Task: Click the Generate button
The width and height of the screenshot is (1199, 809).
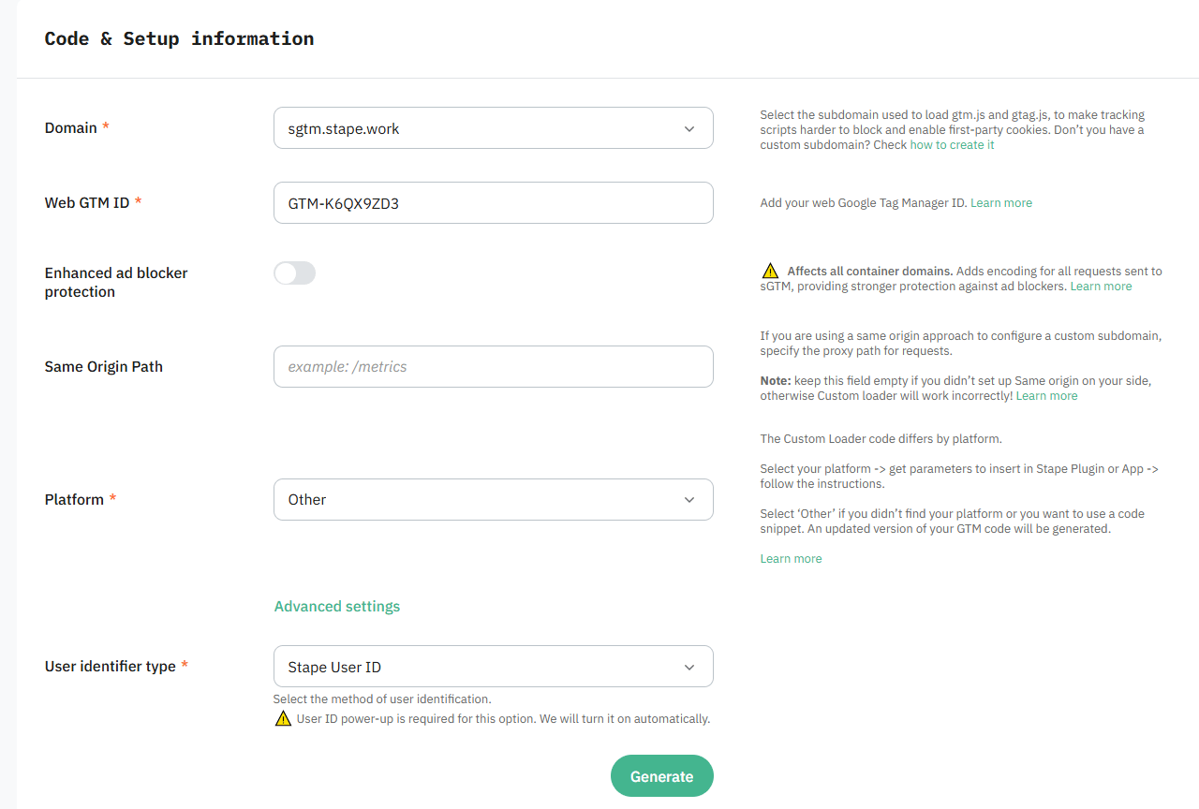Action: pos(662,776)
